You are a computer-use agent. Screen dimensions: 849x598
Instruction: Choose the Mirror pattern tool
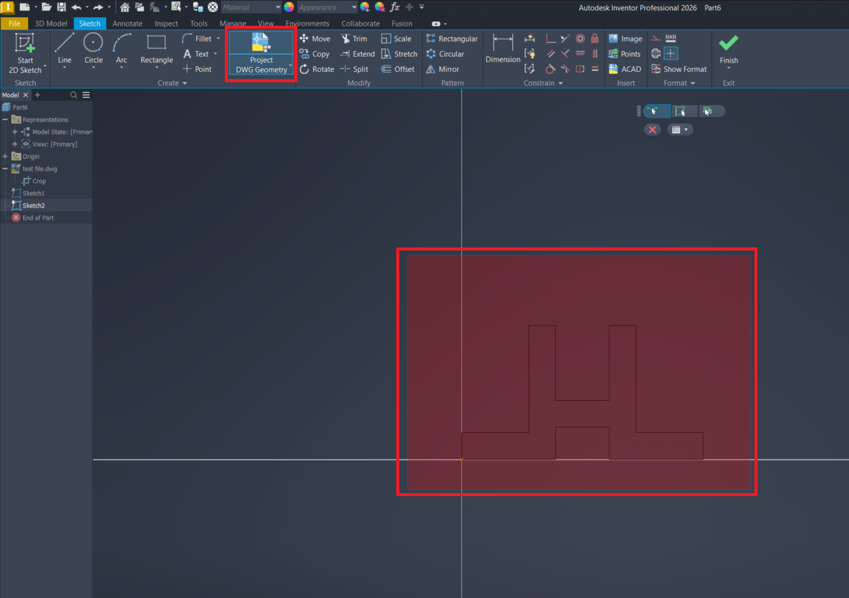pyautogui.click(x=443, y=69)
